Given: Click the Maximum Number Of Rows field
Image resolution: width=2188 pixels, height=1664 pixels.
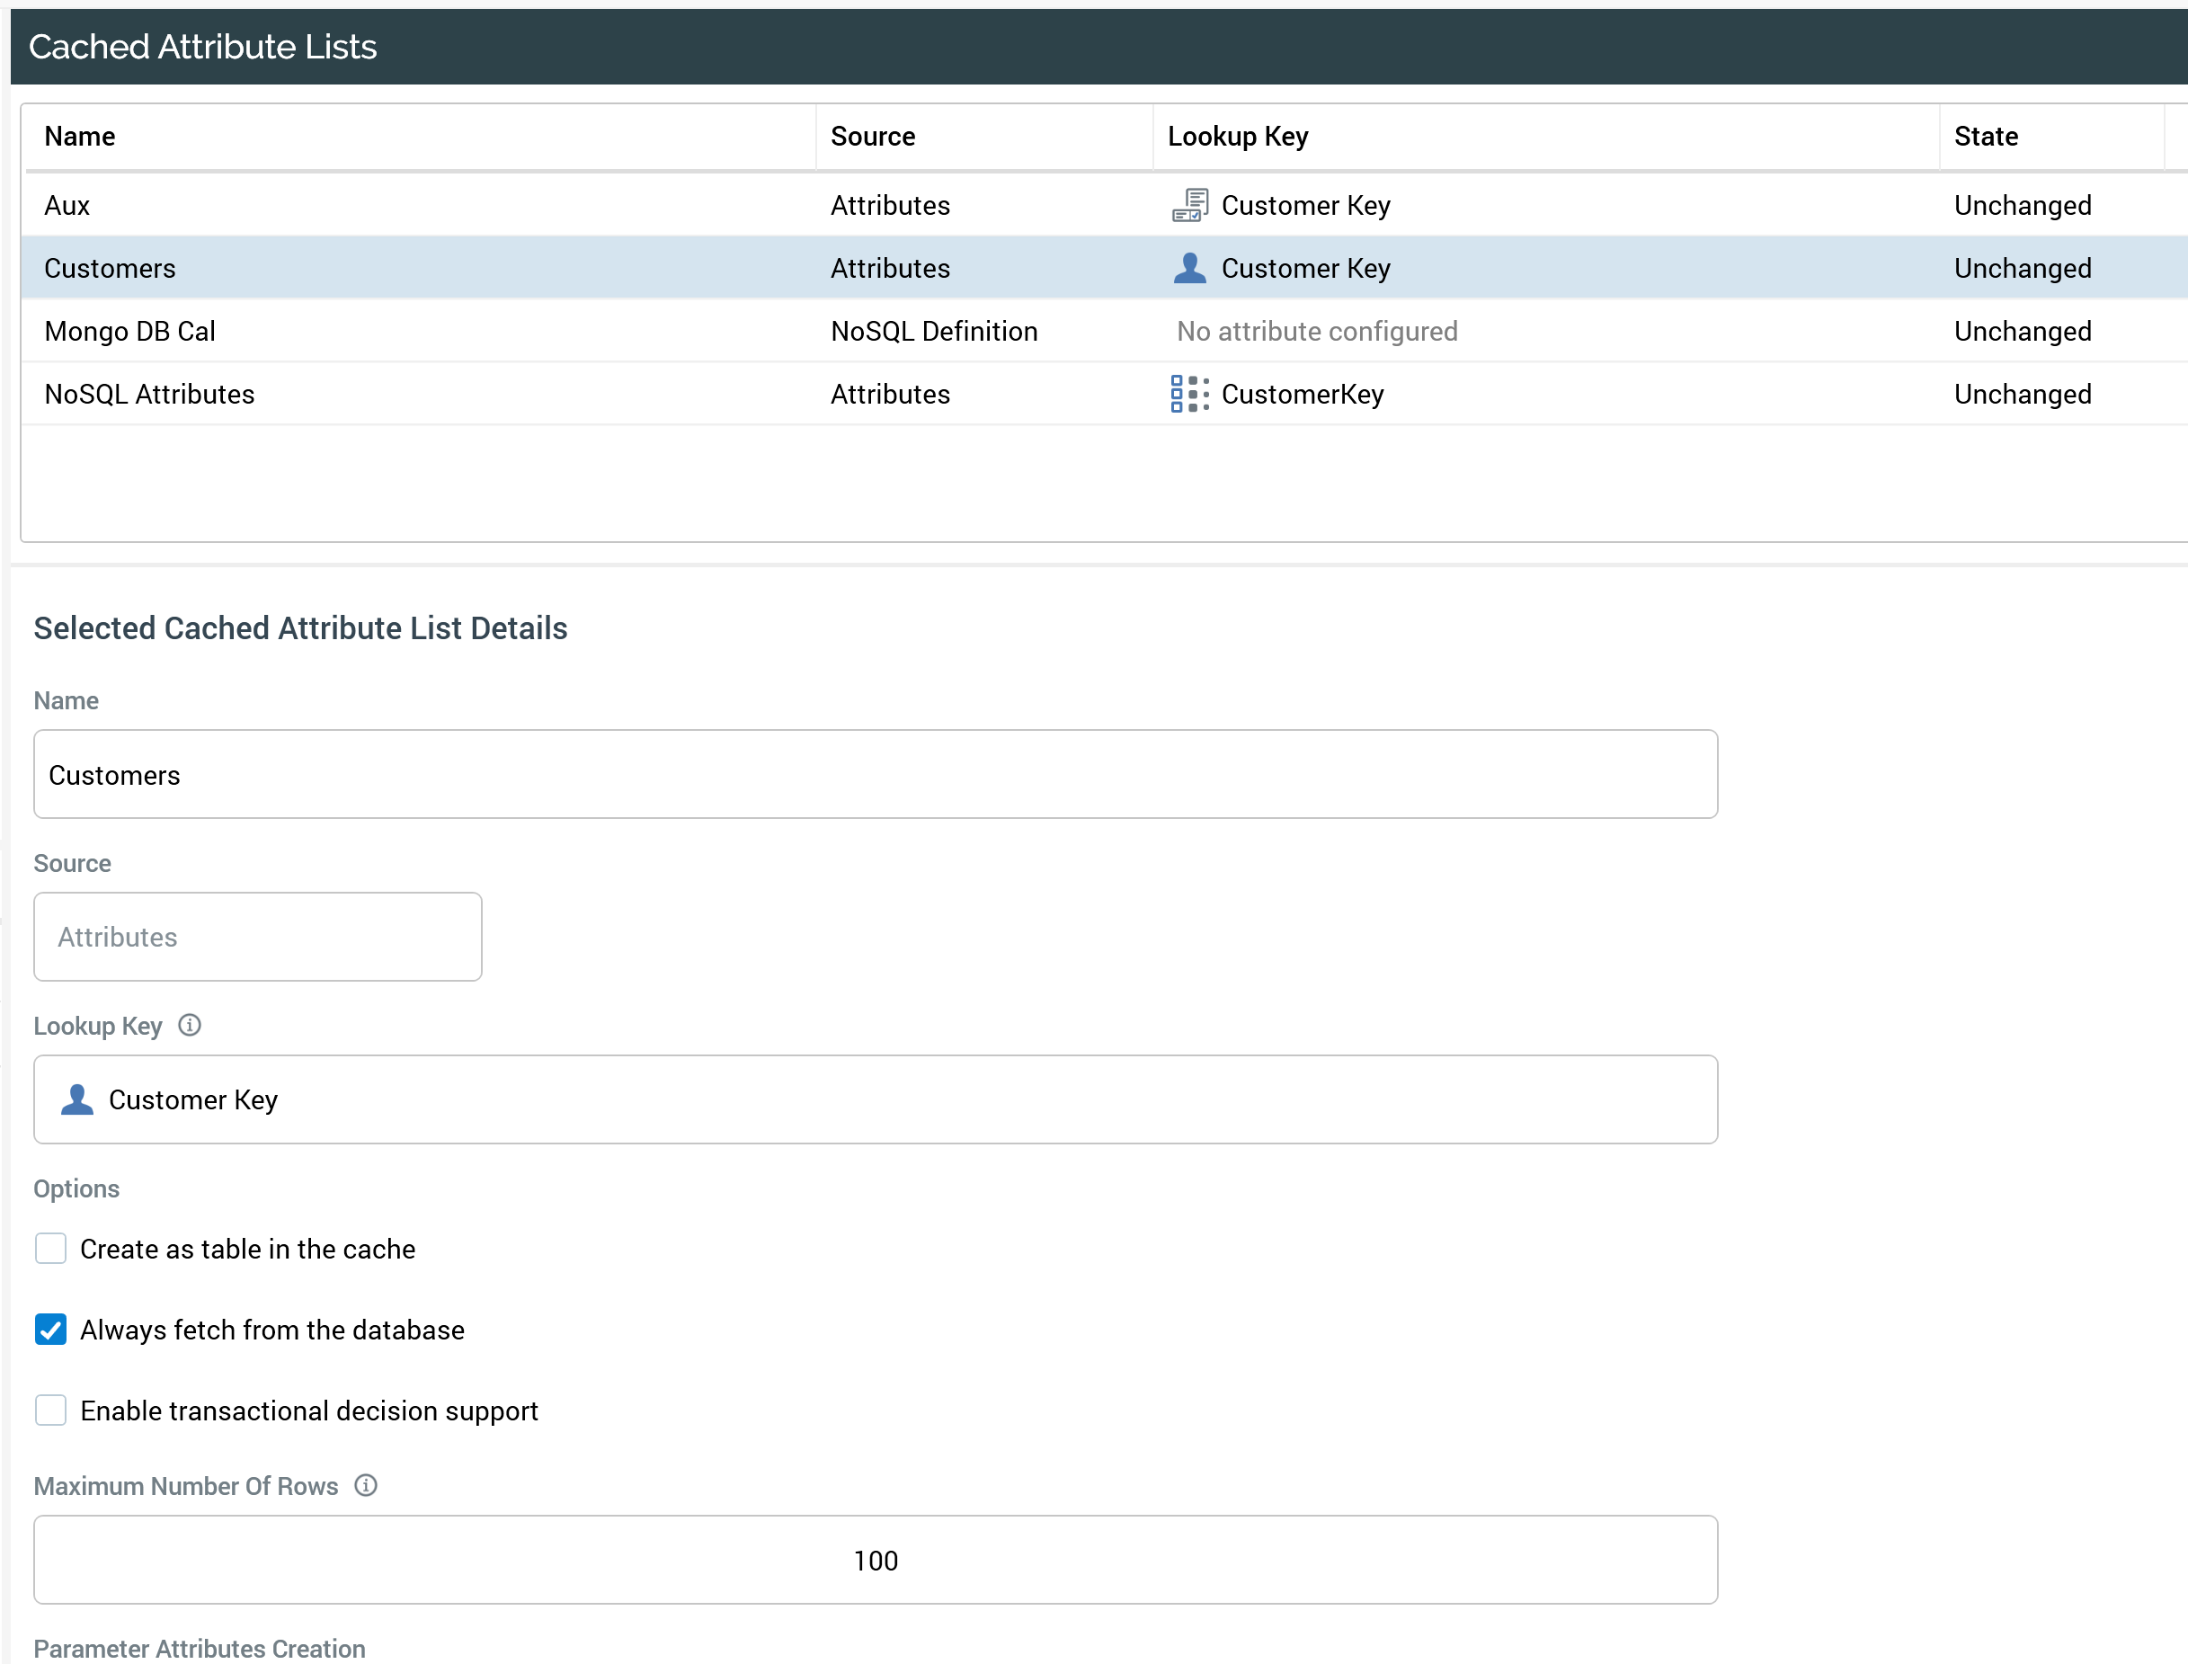Looking at the screenshot, I should tap(876, 1560).
